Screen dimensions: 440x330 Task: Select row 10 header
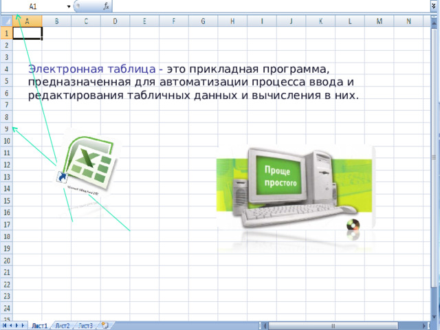(7, 141)
